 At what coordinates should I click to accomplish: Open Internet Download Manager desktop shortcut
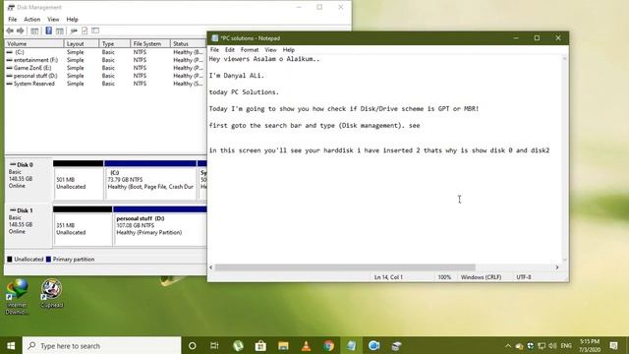coord(17,296)
